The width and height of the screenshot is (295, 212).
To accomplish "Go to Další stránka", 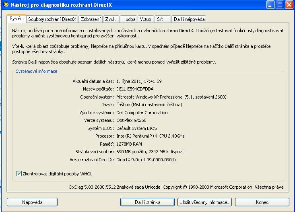I will [147, 202].
